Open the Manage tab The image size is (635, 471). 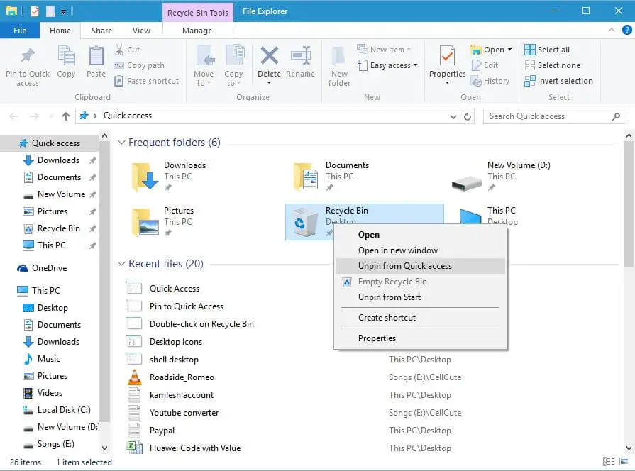click(197, 31)
